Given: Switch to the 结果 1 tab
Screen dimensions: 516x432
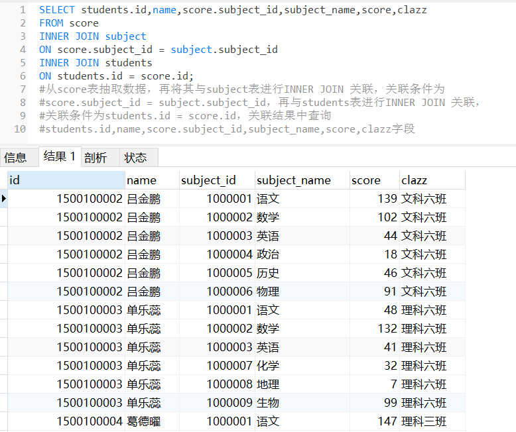Looking at the screenshot, I should (x=60, y=156).
